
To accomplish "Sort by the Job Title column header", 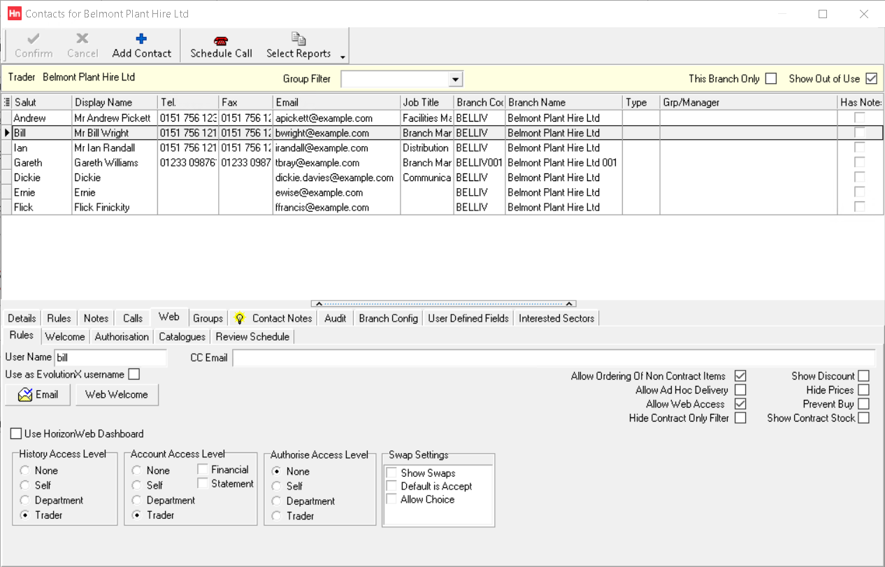I will (427, 102).
